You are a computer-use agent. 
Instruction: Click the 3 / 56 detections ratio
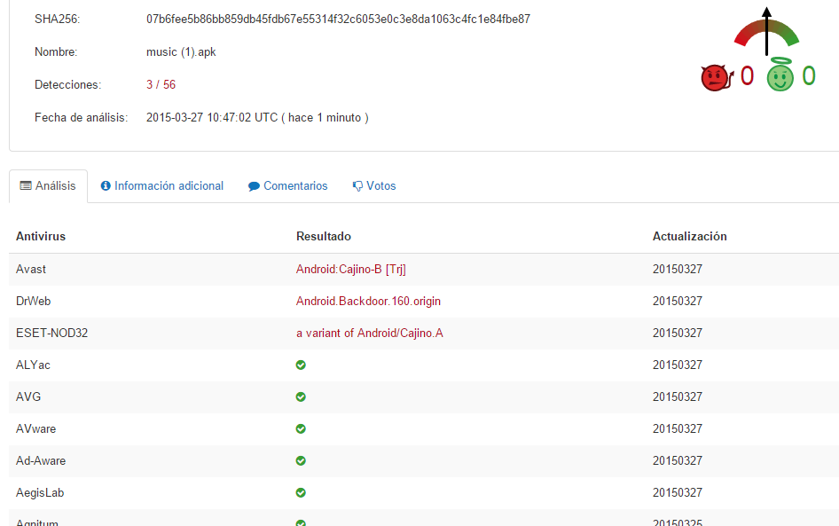coord(161,85)
